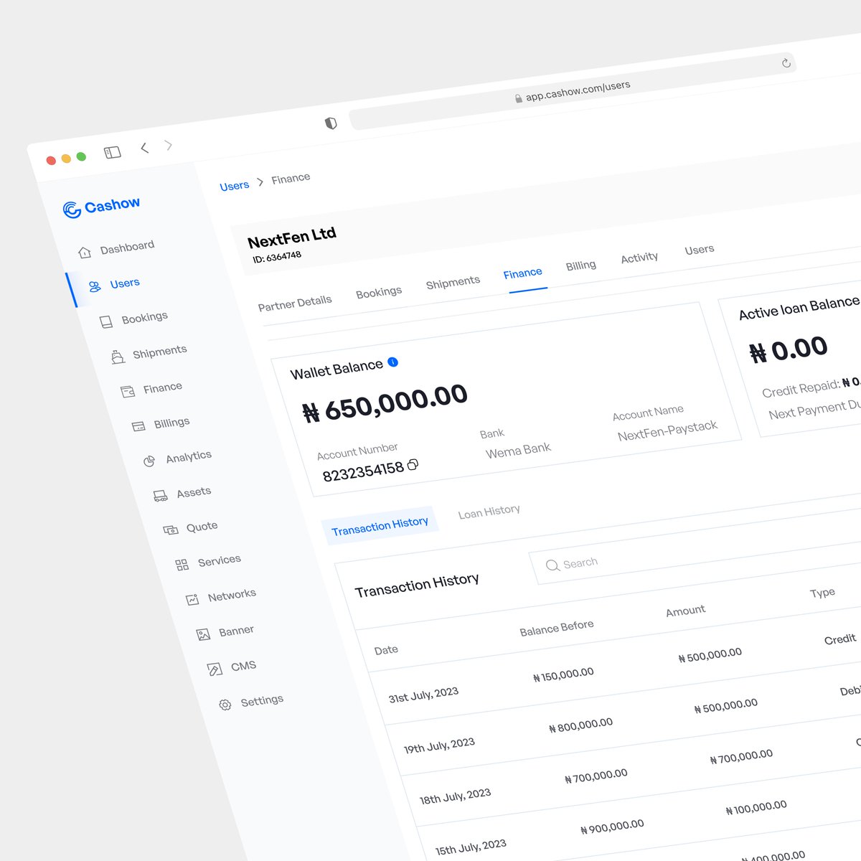Select the Finance tab

pyautogui.click(x=523, y=273)
